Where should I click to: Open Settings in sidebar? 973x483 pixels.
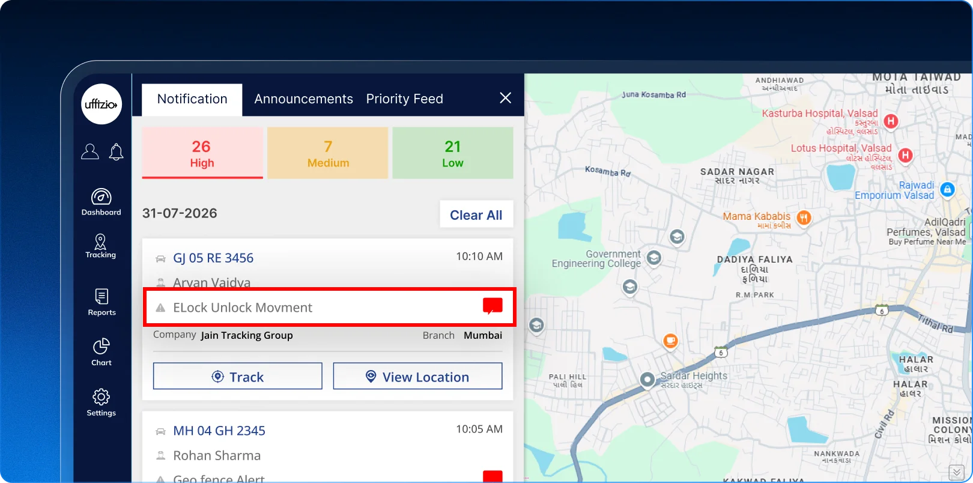101,402
